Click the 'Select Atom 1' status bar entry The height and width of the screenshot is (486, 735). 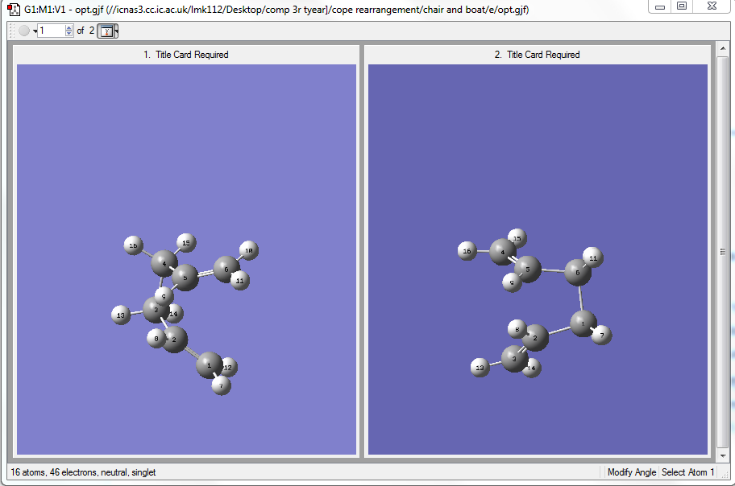[687, 472]
